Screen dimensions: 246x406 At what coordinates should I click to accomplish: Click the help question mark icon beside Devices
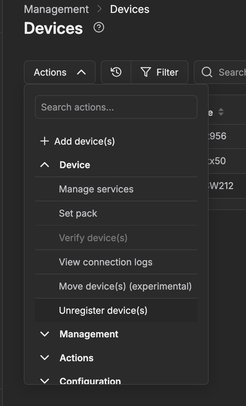[99, 28]
